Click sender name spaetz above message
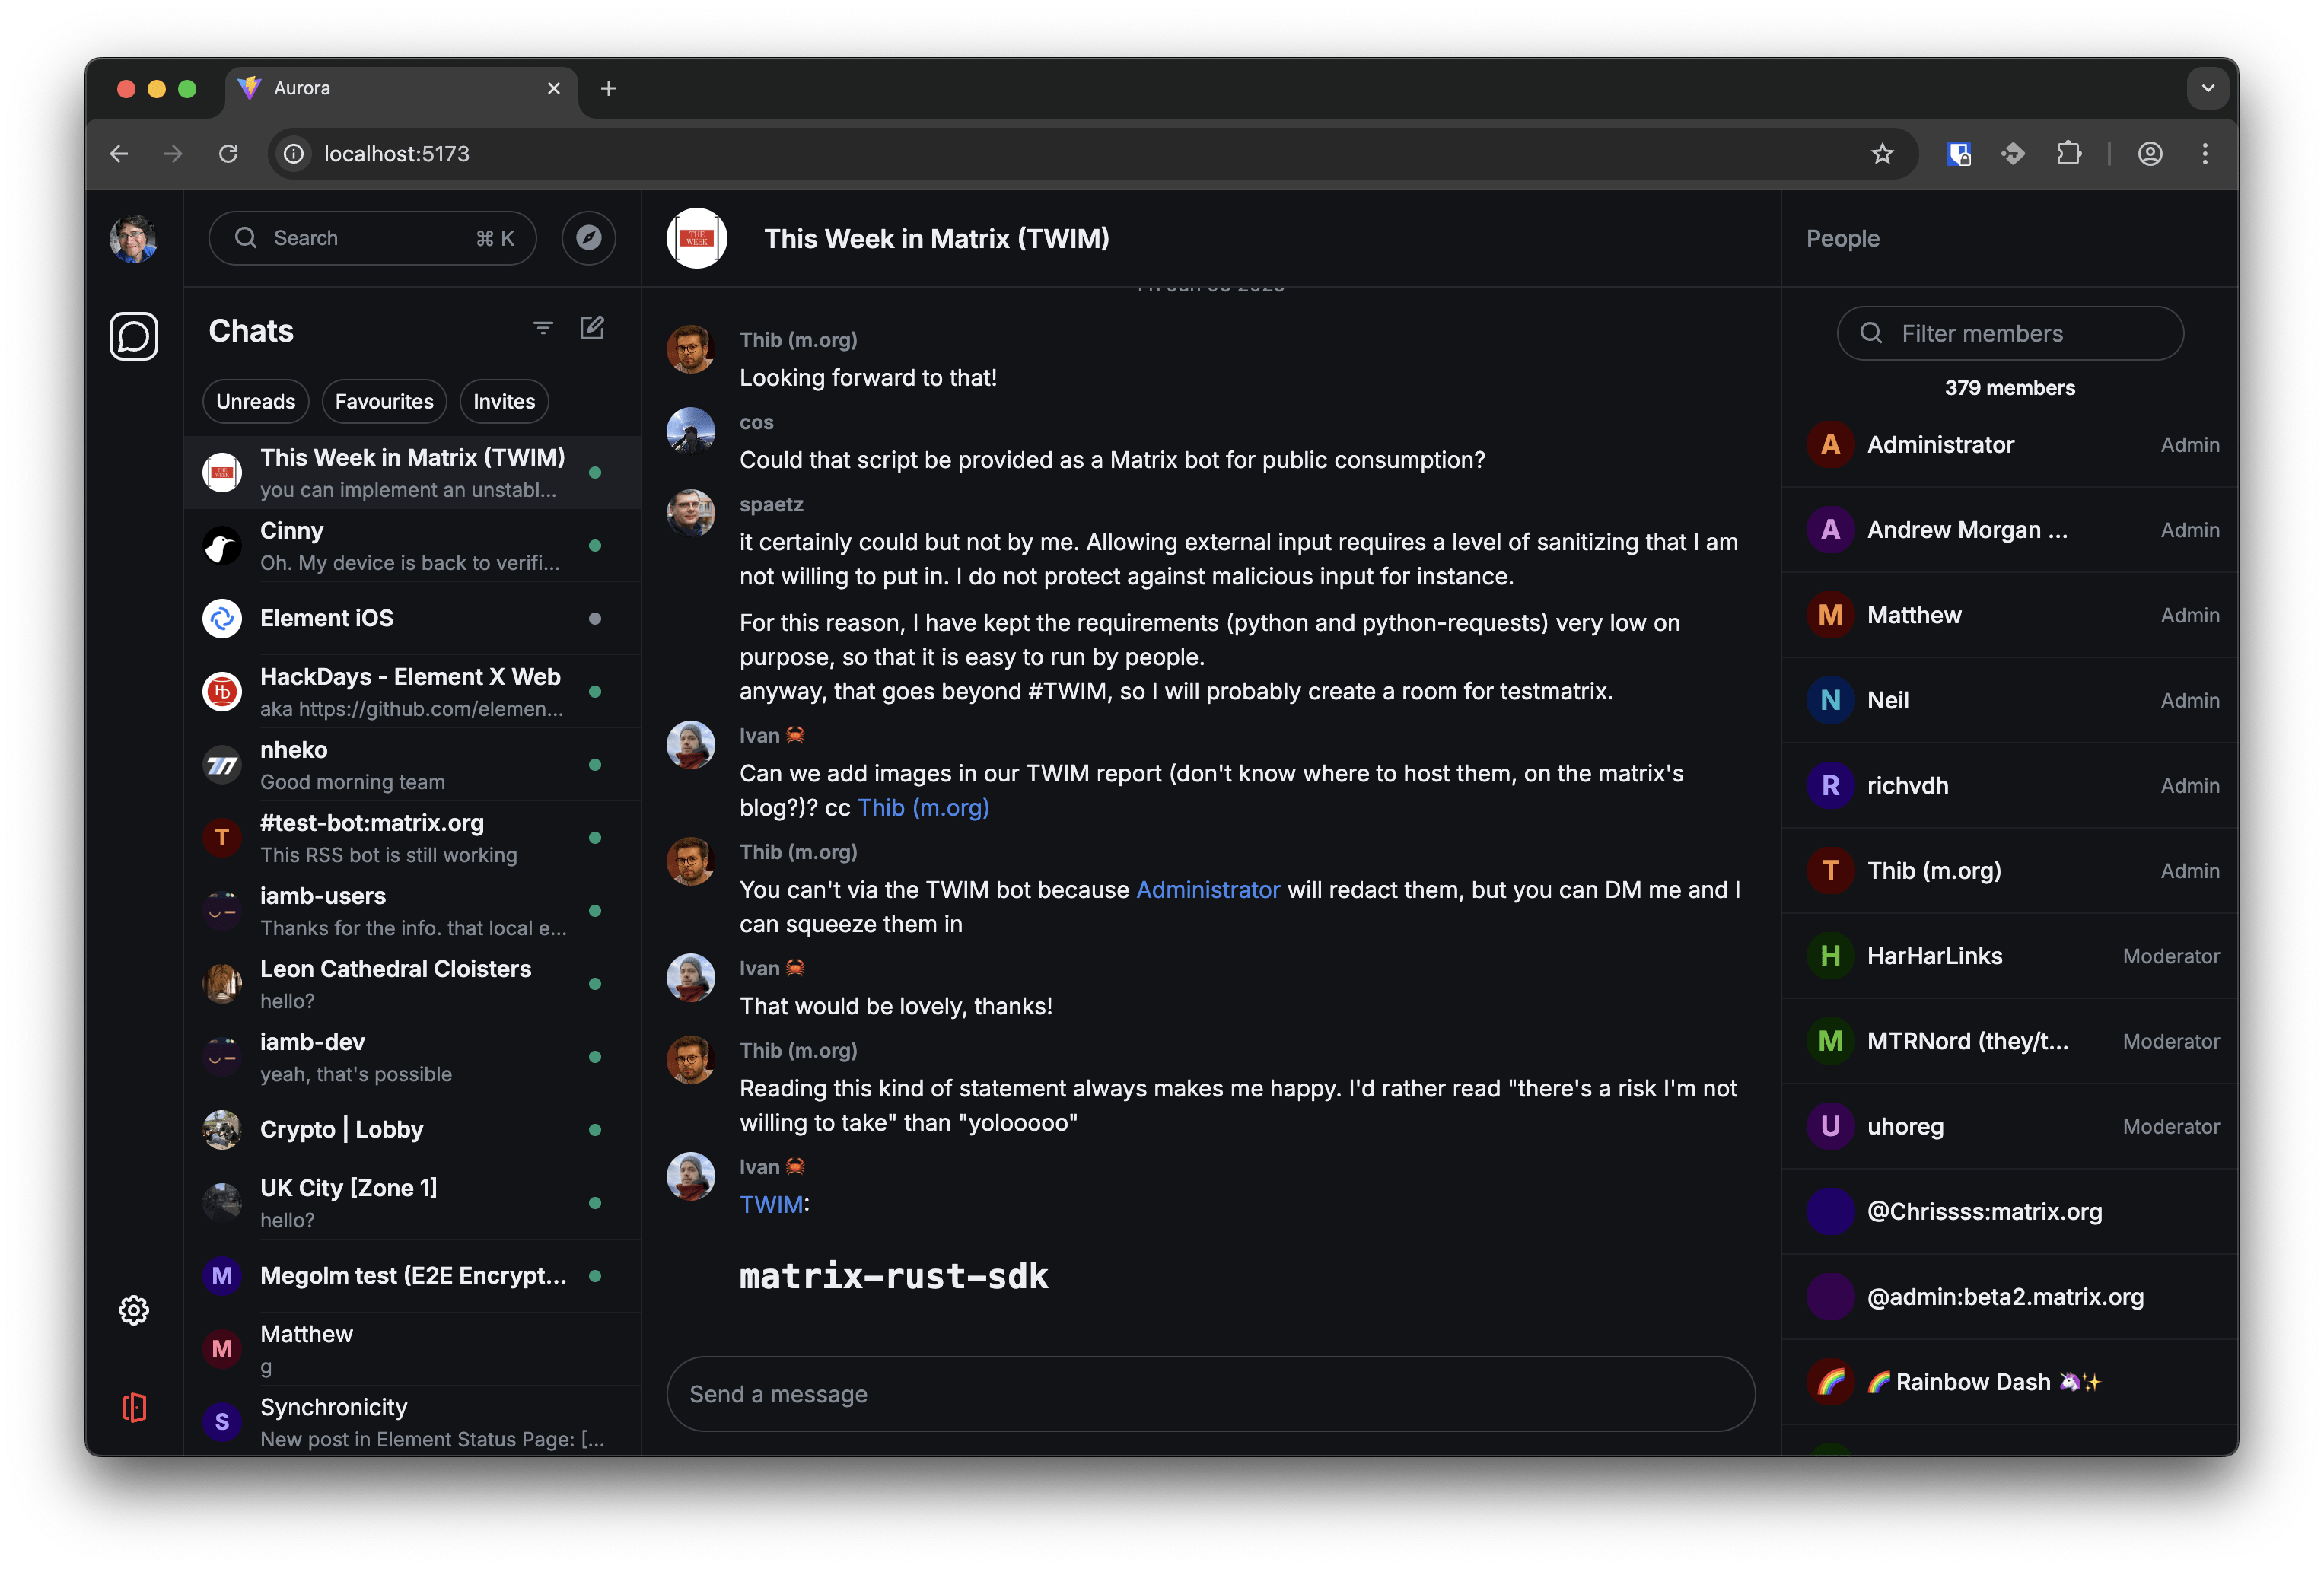The image size is (2324, 1569). (771, 505)
